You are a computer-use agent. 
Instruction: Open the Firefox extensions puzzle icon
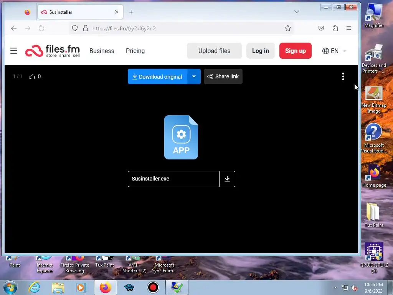335,28
